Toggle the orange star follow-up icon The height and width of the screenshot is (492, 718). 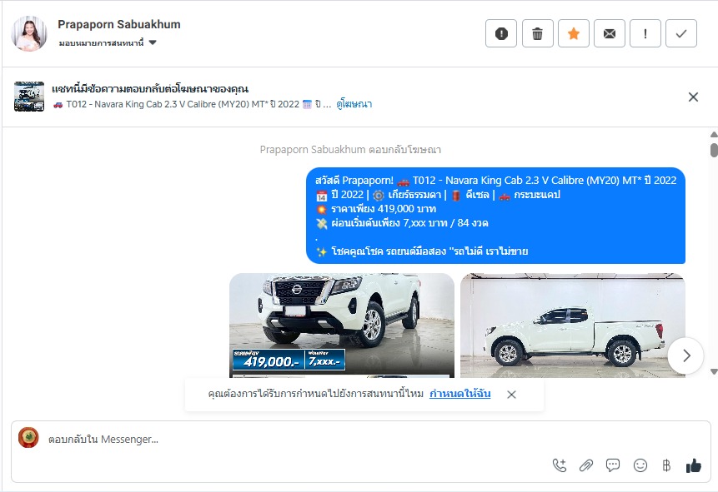573,33
